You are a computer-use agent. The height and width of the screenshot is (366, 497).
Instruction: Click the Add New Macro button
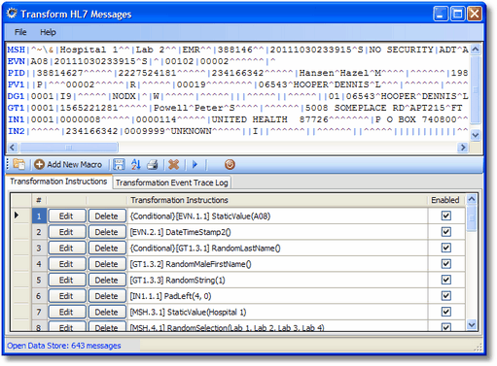[x=68, y=165]
